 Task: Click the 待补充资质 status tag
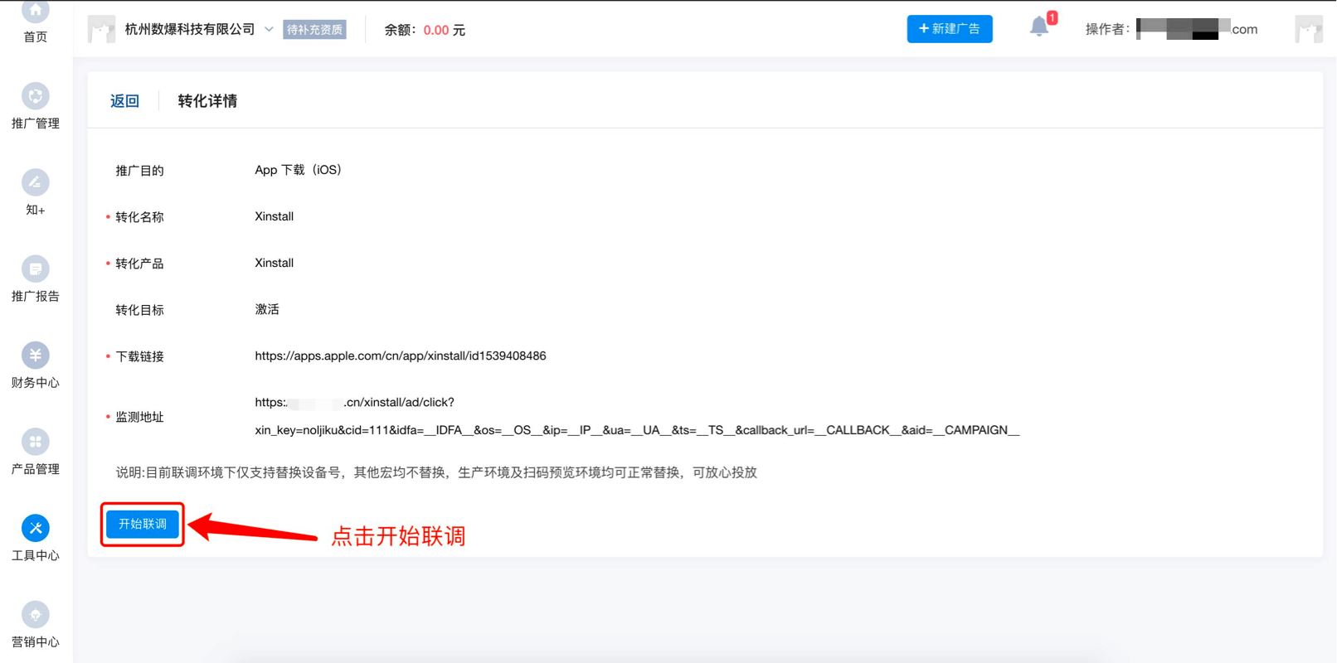point(314,30)
